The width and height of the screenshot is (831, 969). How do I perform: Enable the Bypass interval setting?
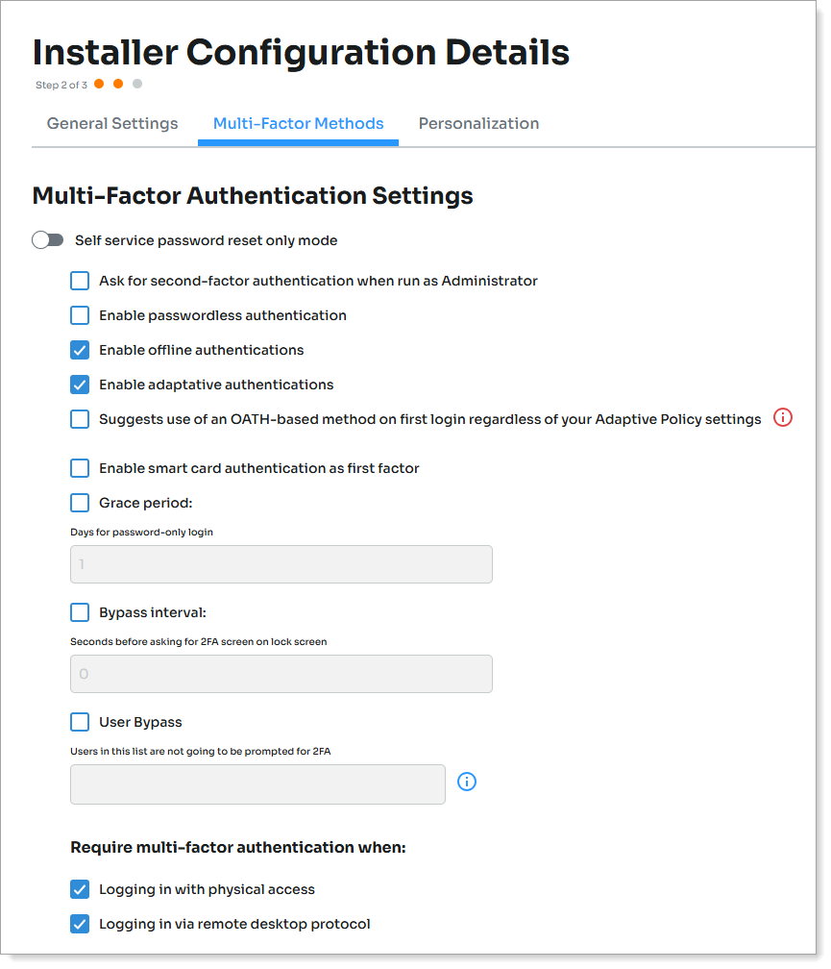click(80, 612)
